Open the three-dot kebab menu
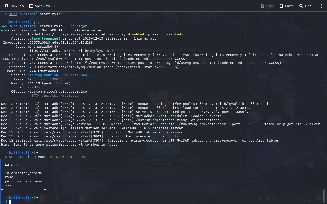This screenshot has height=204, width=327. pos(321,6)
